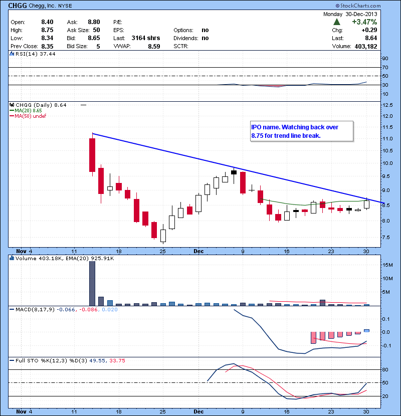Image resolution: width=401 pixels, height=416 pixels.
Task: Click the Options: no field
Action: click(x=191, y=30)
